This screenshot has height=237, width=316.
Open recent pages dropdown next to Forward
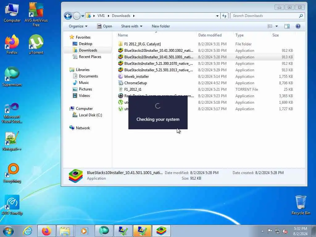click(x=83, y=16)
